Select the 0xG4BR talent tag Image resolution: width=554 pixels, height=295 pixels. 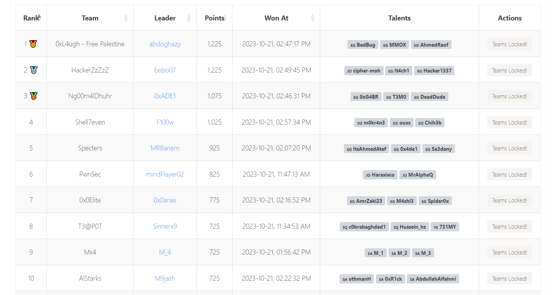click(365, 97)
